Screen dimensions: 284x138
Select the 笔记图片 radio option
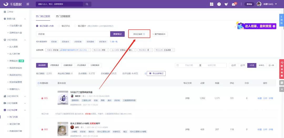point(75,26)
